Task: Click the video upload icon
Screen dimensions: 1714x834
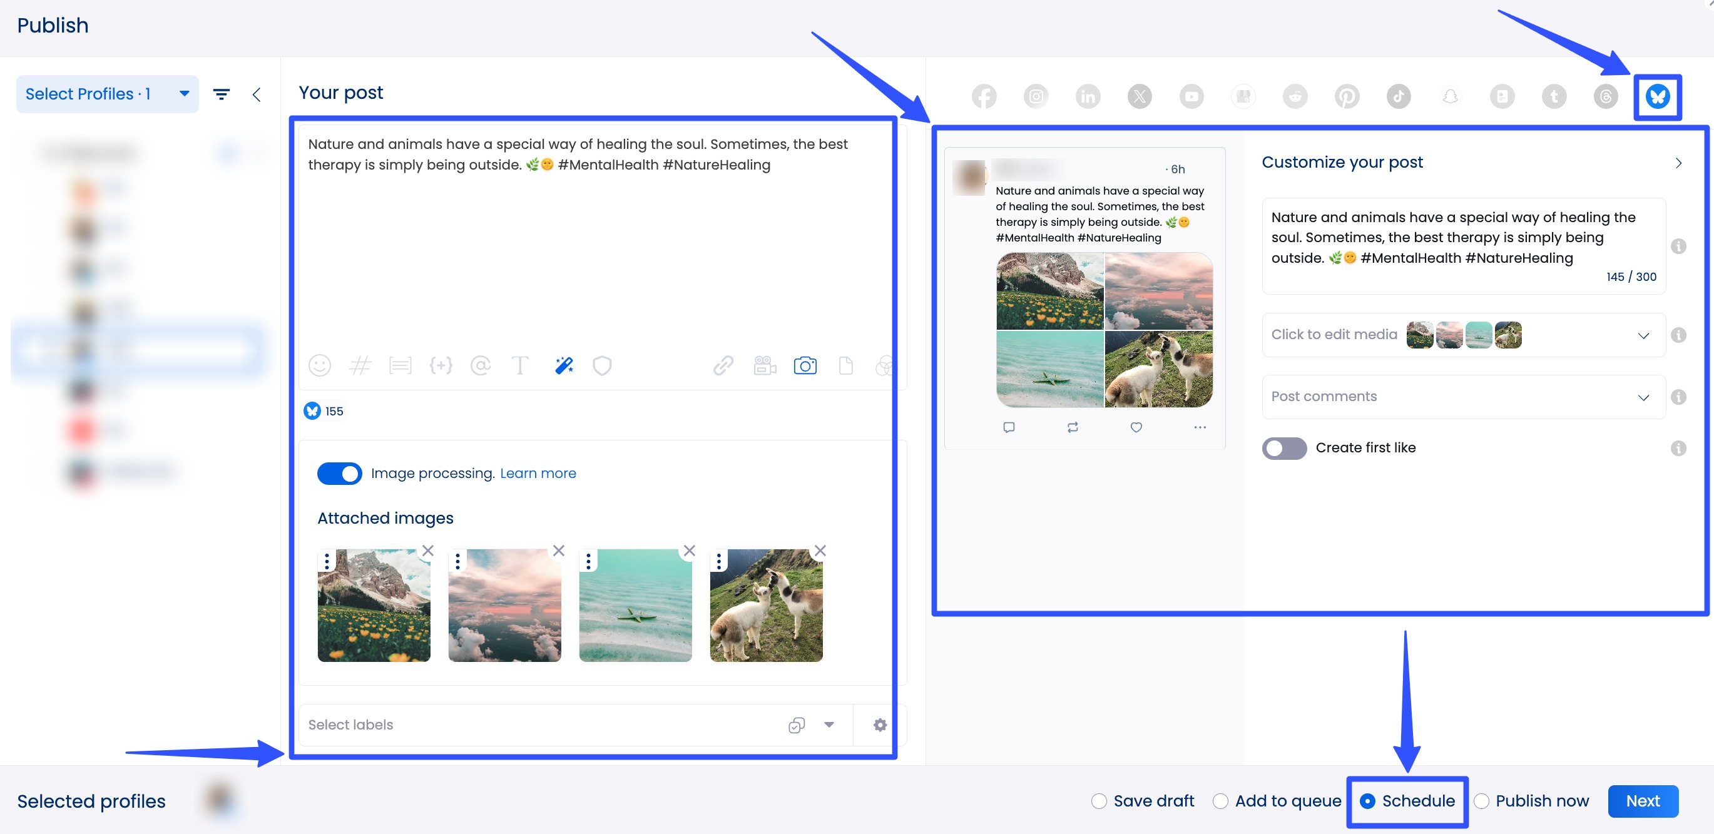Action: pyautogui.click(x=764, y=365)
